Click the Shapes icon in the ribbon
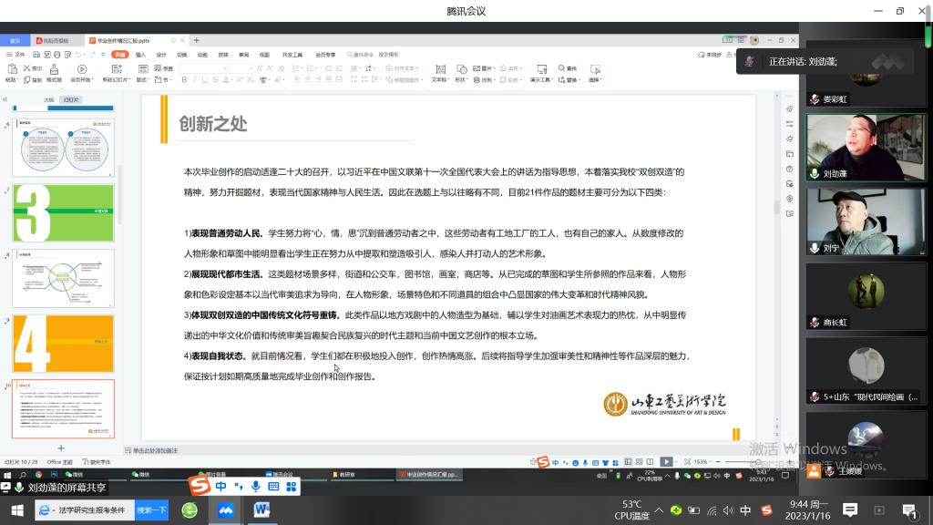The image size is (933, 525). (461, 70)
